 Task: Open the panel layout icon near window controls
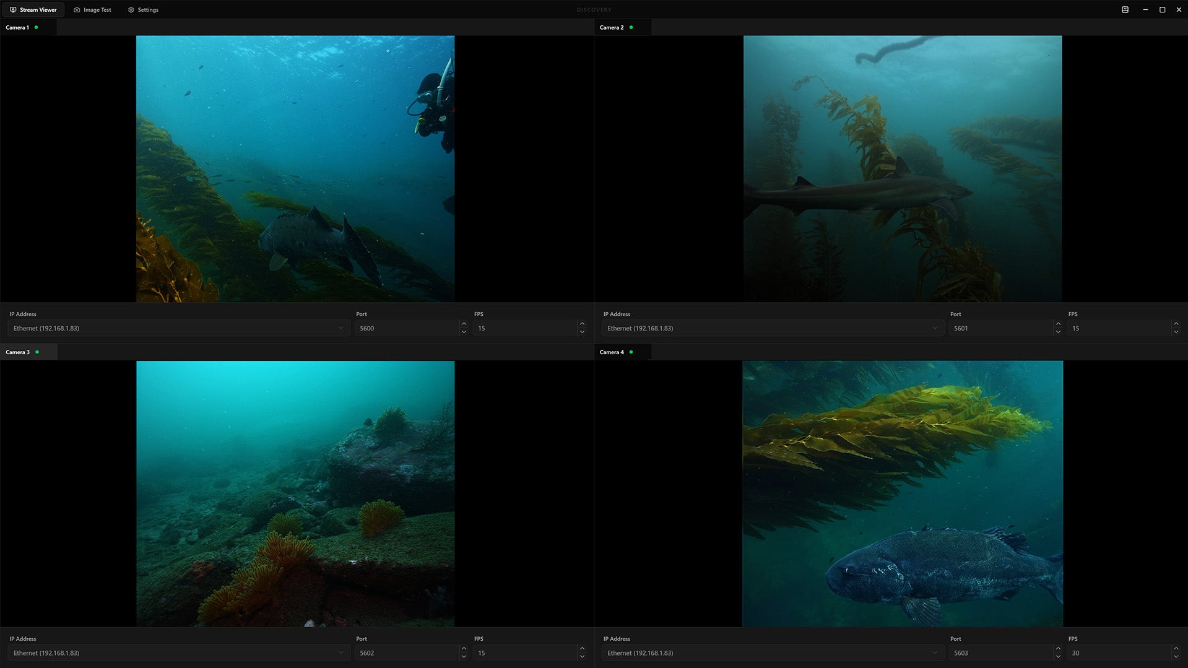(x=1125, y=9)
